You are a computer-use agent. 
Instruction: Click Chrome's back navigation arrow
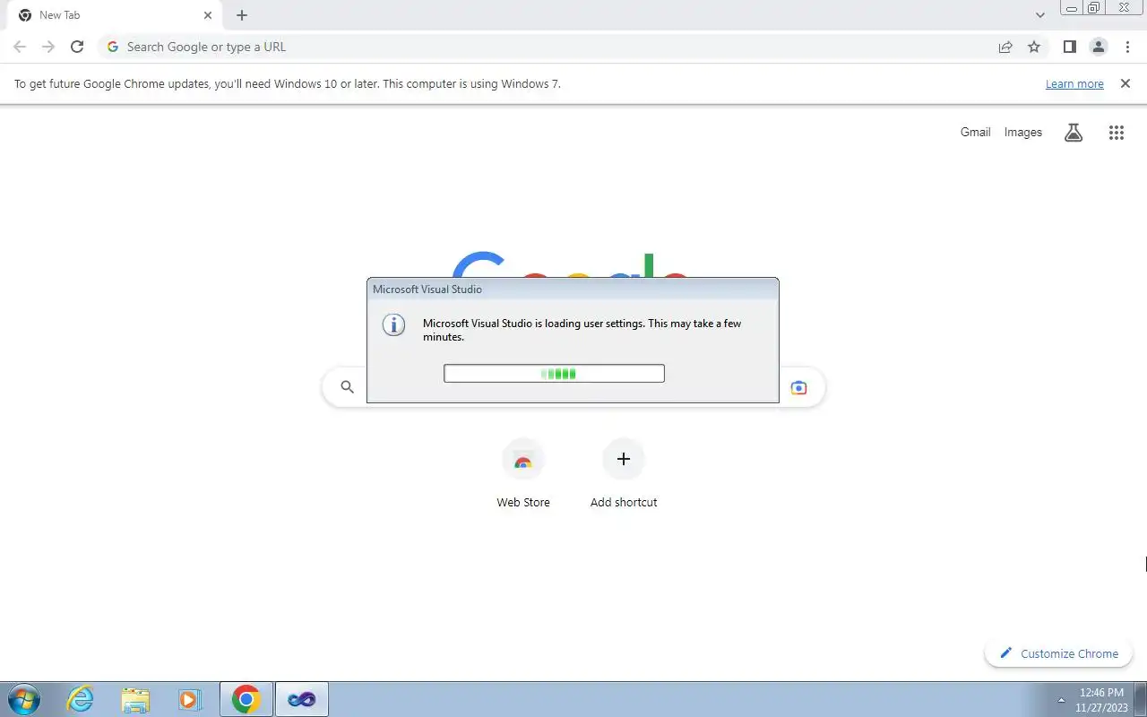(20, 47)
